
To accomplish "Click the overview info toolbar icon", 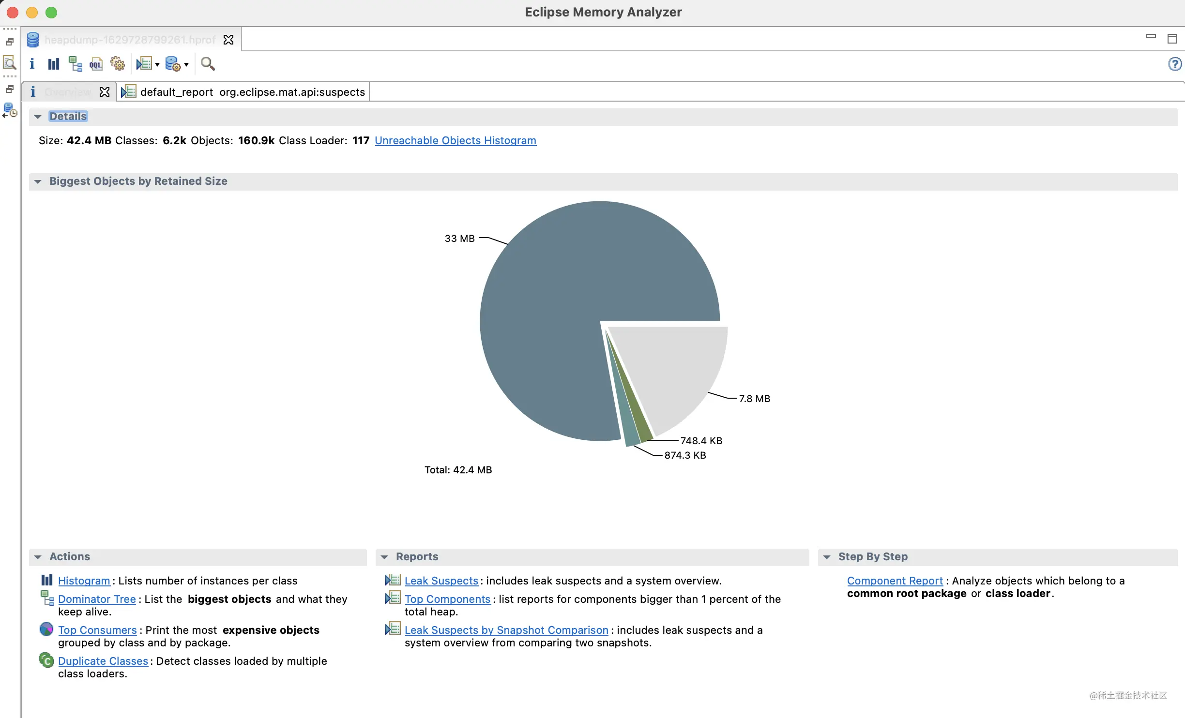I will pyautogui.click(x=32, y=64).
